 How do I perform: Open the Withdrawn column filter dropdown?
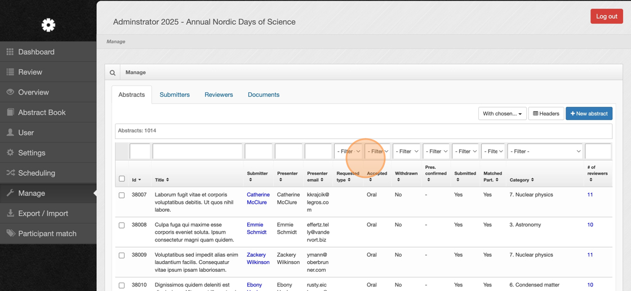406,151
